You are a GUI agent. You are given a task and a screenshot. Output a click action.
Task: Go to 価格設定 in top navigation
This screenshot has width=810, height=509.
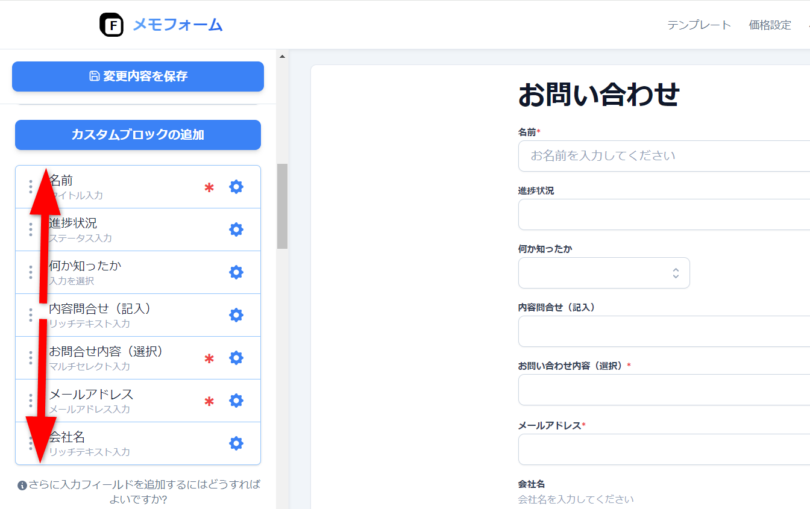pyautogui.click(x=770, y=25)
